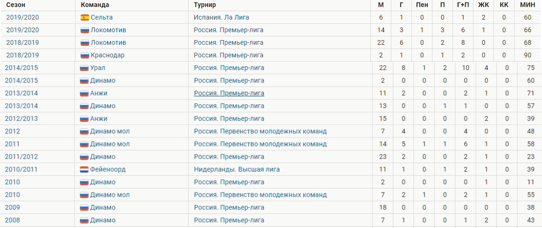Image resolution: width=542 pixels, height=228 pixels.
Task: Open the Фейеноорд team link
Action: point(108,170)
